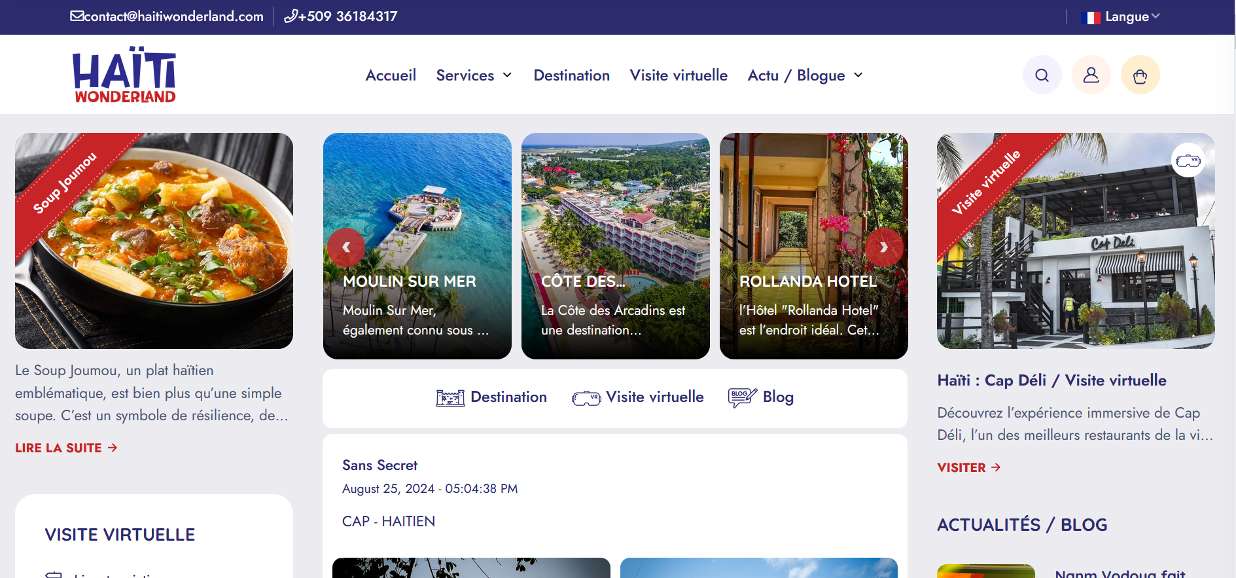
Task: Expand the Actu / Blogue menu
Action: [805, 75]
